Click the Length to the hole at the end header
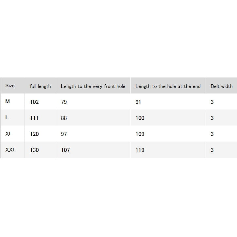This screenshot has width=237, height=237. (x=168, y=86)
